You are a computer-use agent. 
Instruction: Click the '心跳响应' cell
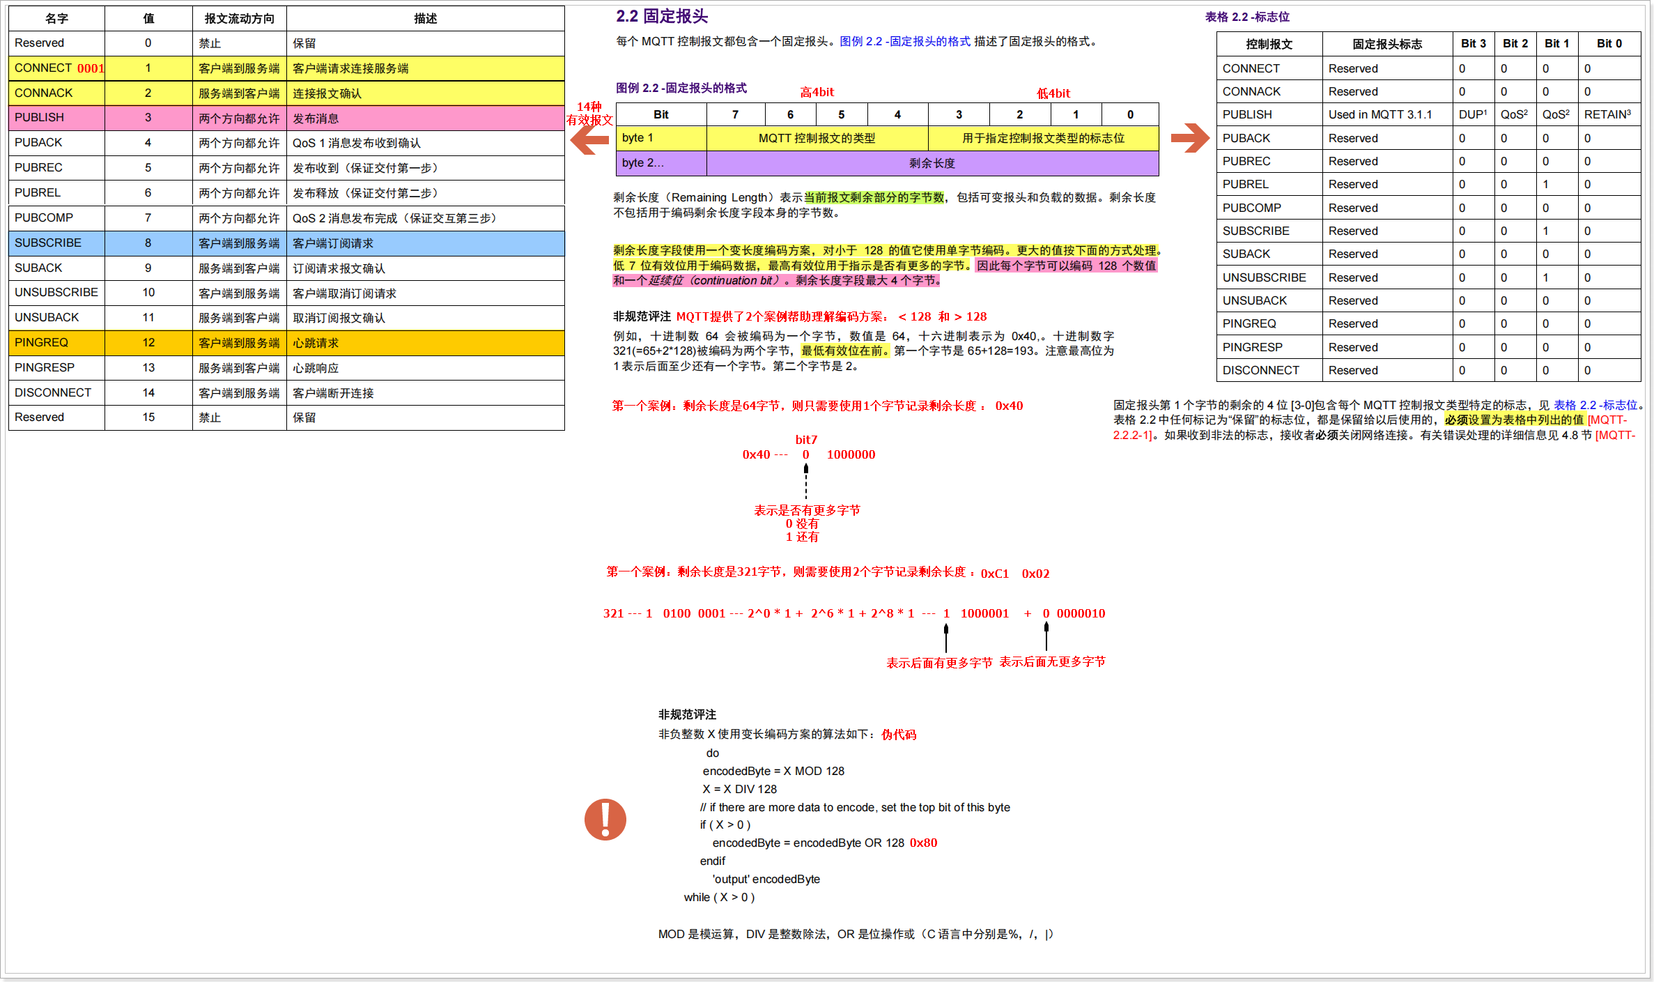pos(425,368)
